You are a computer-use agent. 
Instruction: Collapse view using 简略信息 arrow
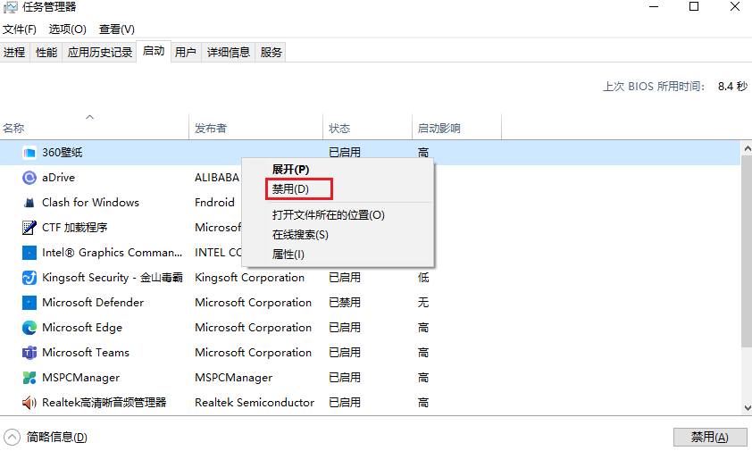(x=13, y=437)
